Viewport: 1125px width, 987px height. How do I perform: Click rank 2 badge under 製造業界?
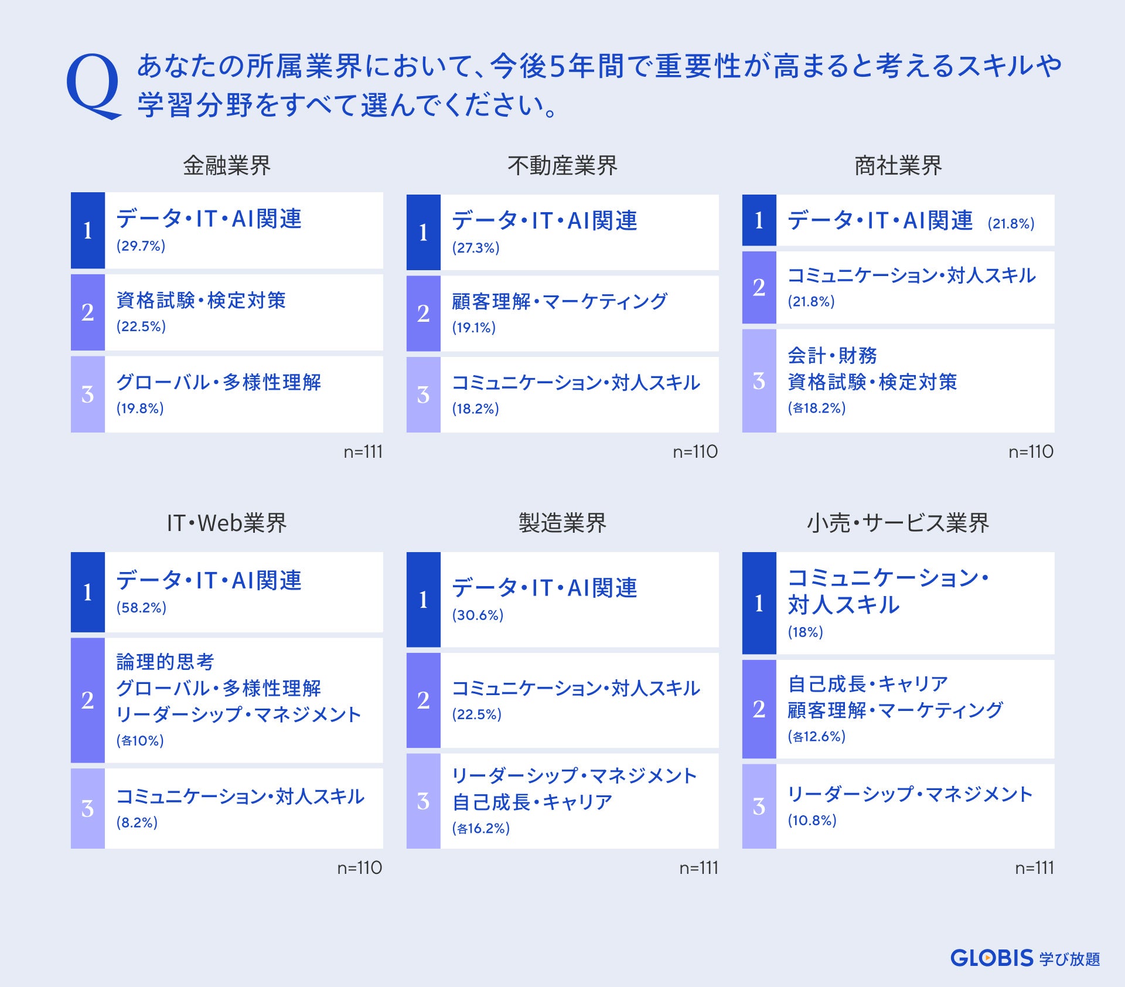tap(423, 700)
